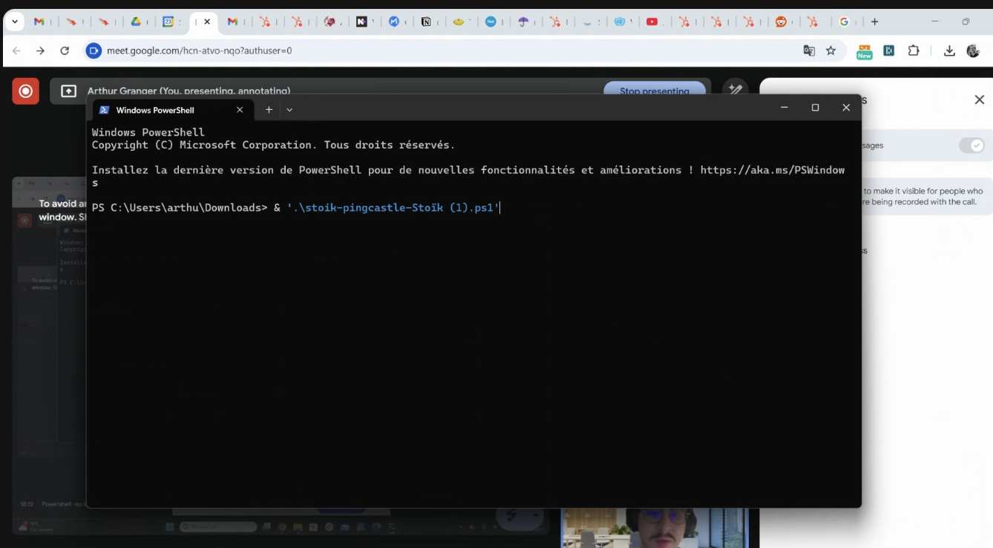Click the Meet annotation pen icon
The height and width of the screenshot is (548, 993).
(735, 89)
